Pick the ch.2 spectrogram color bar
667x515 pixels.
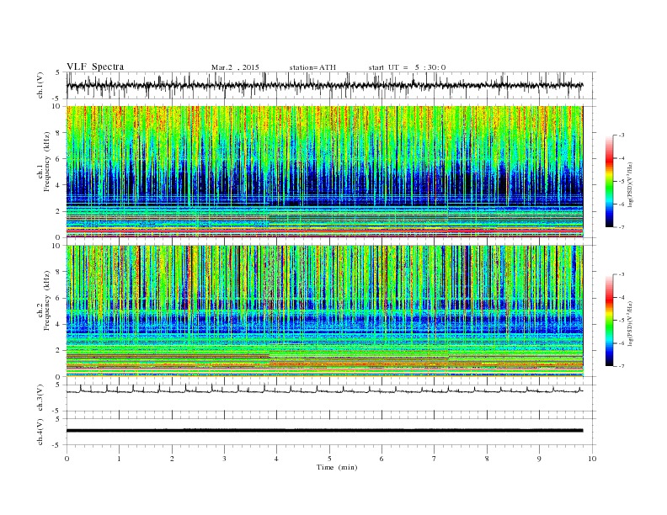coord(609,321)
